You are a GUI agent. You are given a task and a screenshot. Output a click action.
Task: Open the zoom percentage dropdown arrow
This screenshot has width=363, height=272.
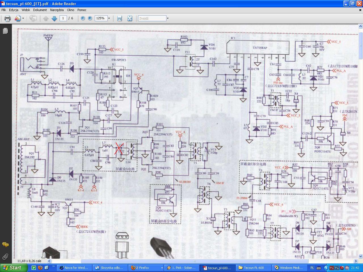109,18
